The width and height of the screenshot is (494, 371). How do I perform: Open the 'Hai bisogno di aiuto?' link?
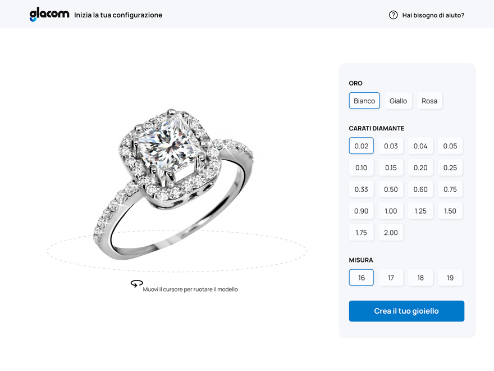[x=433, y=15]
